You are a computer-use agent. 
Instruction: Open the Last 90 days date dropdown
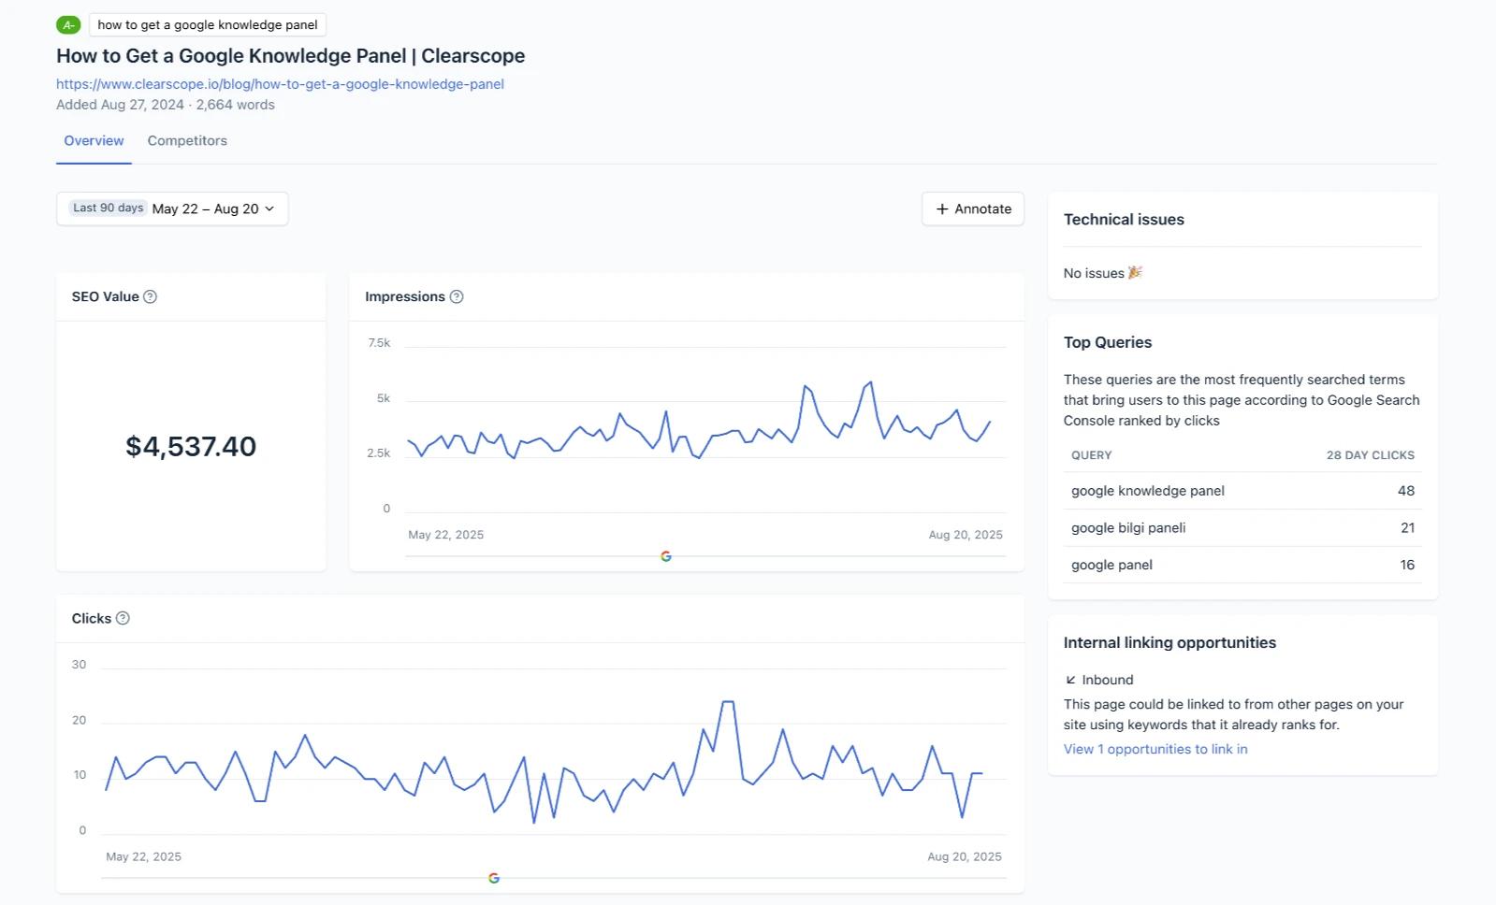pyautogui.click(x=172, y=208)
